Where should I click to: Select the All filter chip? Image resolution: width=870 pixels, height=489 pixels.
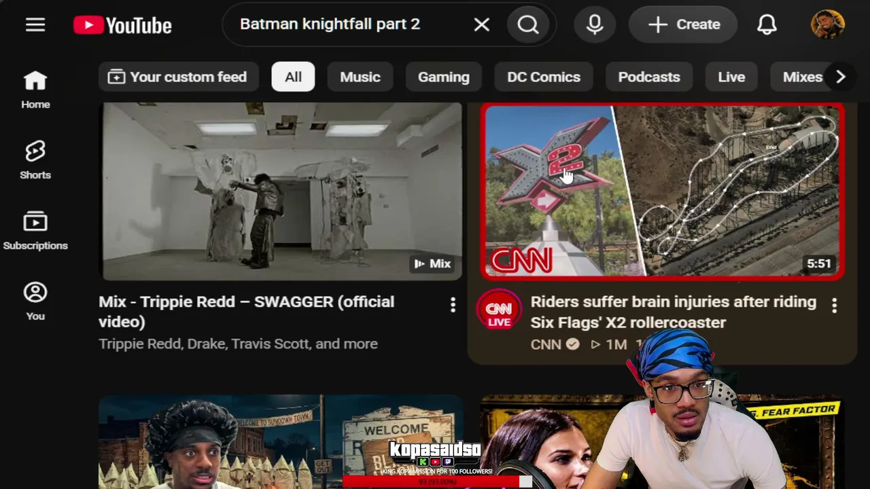point(293,77)
